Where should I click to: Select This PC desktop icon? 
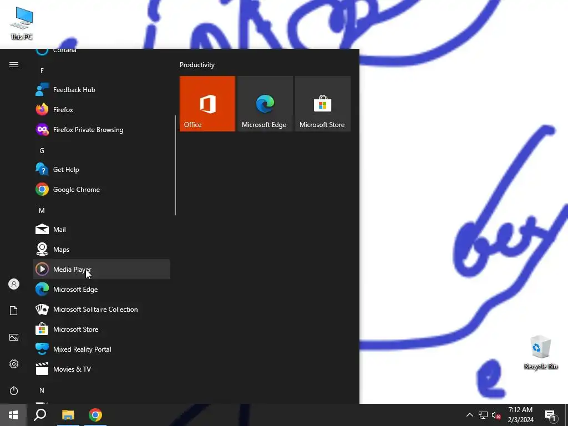pyautogui.click(x=22, y=23)
